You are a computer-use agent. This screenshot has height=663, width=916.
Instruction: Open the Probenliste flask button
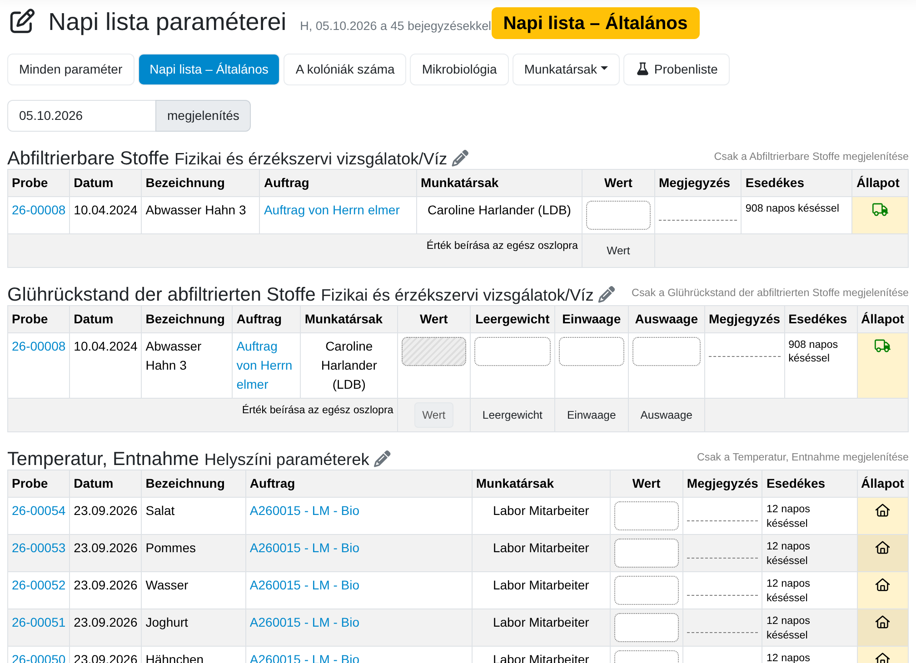(x=677, y=69)
